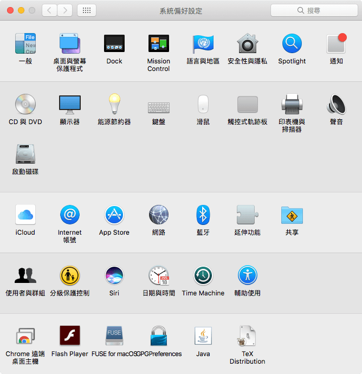Open 顯示器 (Displays) preferences

[69, 104]
